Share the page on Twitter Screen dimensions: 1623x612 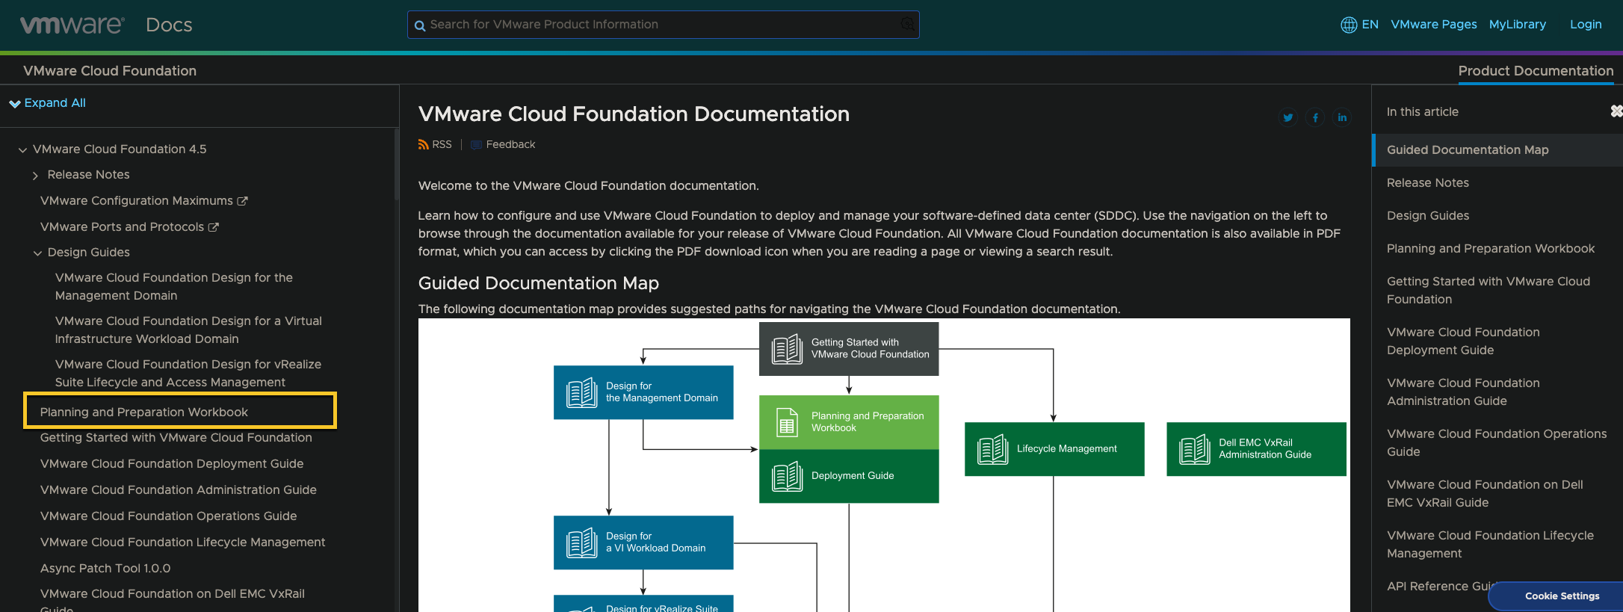[x=1288, y=117]
